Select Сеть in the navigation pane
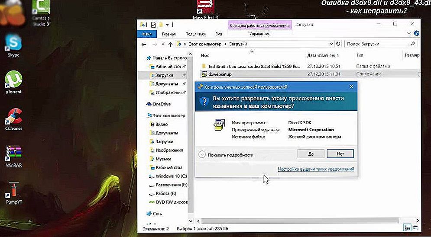Image resolution: width=431 pixels, height=237 pixels. click(154, 213)
